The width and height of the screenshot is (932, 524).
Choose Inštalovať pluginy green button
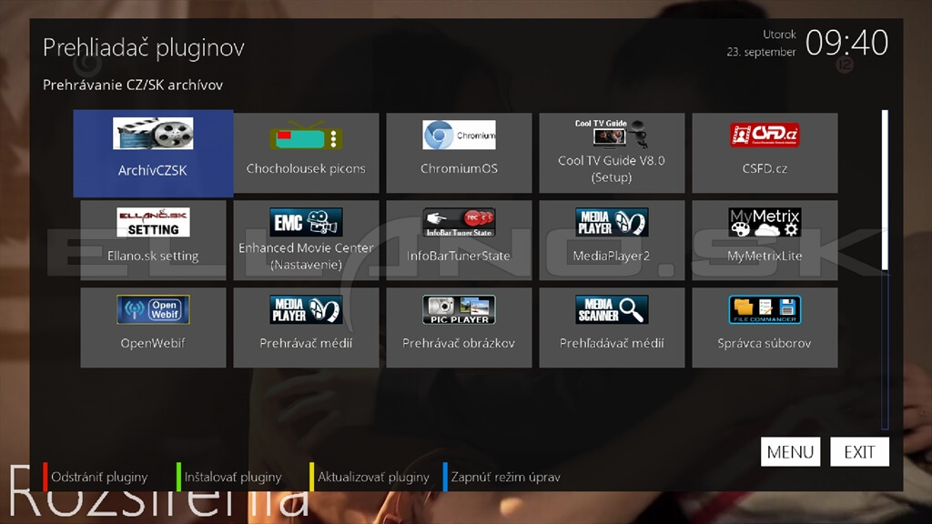coord(229,477)
